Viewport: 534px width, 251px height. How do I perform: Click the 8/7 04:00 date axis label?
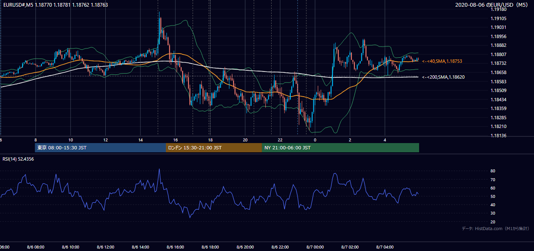click(x=385, y=247)
